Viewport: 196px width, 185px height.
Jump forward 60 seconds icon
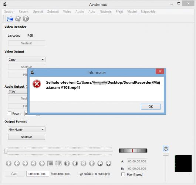click(108, 164)
